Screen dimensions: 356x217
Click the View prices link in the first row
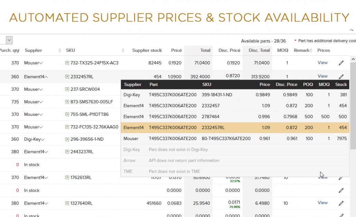point(322,63)
